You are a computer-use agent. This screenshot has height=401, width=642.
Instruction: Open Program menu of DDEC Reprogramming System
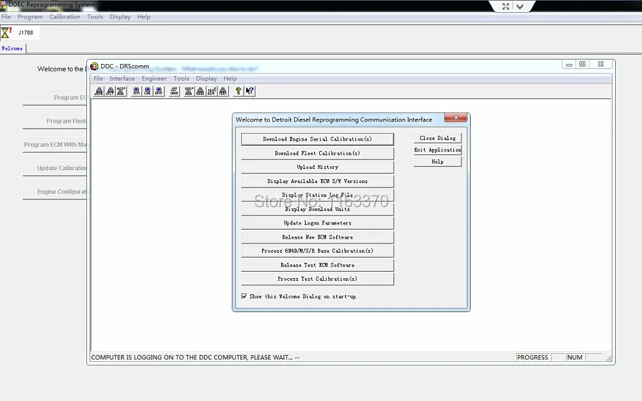click(x=30, y=17)
